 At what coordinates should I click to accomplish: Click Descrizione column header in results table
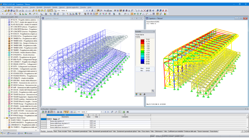point(65,117)
